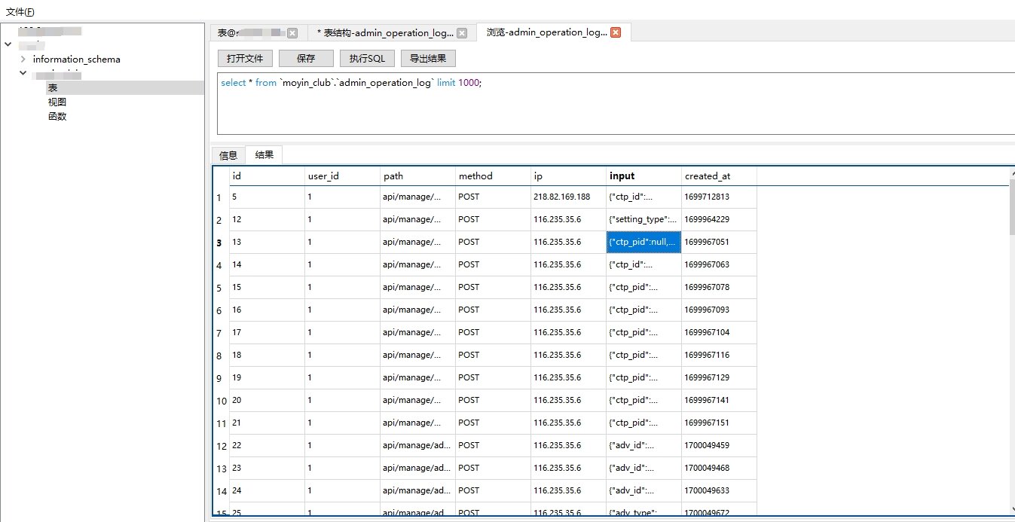Click the id column header

tap(267, 176)
